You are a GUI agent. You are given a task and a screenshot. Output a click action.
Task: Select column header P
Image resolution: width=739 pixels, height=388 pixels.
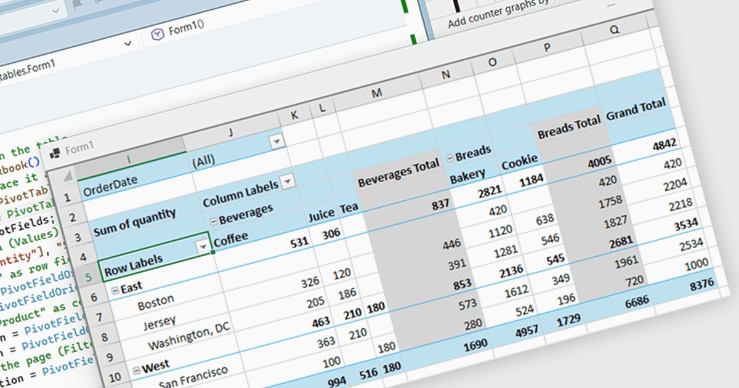pyautogui.click(x=547, y=47)
